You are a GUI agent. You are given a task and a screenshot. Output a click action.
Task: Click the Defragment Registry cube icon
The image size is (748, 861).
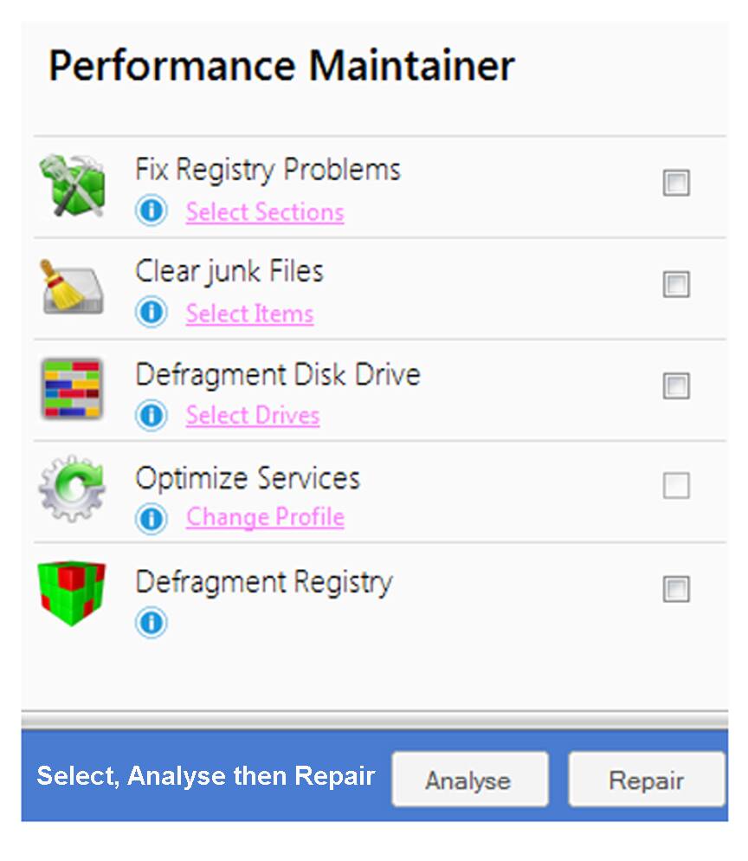pos(72,592)
